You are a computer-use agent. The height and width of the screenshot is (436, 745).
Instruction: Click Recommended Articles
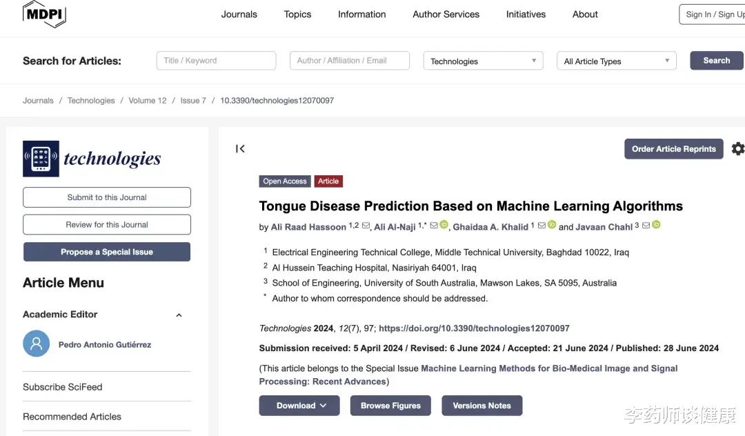72,417
